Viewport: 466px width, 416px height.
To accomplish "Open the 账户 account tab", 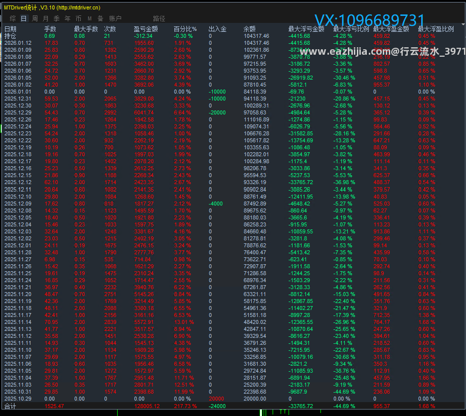I will [x=115, y=19].
